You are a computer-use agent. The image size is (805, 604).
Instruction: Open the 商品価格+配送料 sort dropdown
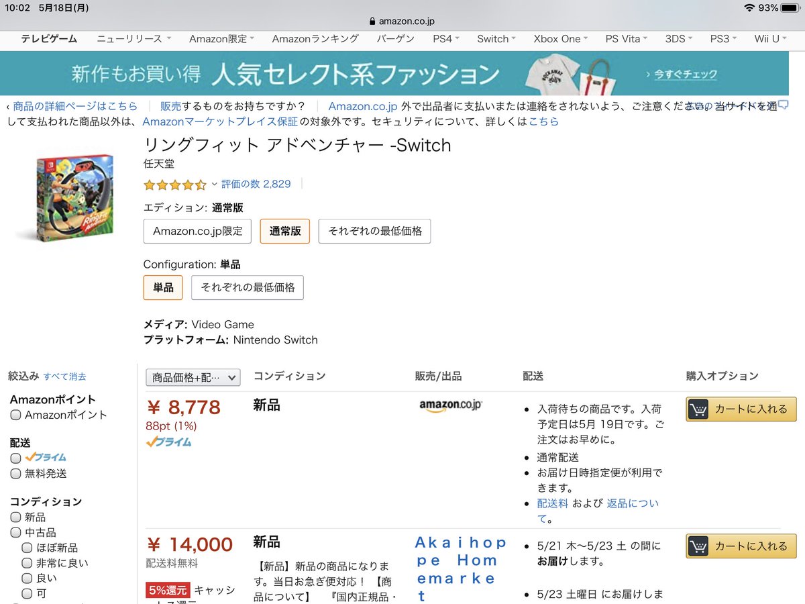[193, 378]
